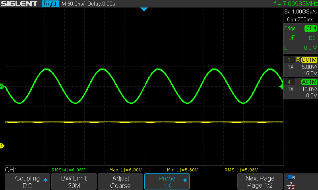Click the CH1 menu title label
The width and height of the screenshot is (318, 190).
pos(11,170)
